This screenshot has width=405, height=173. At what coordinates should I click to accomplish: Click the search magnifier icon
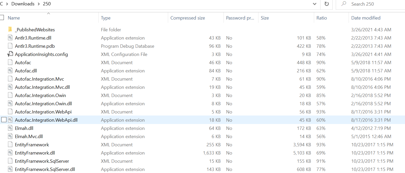(344, 4)
